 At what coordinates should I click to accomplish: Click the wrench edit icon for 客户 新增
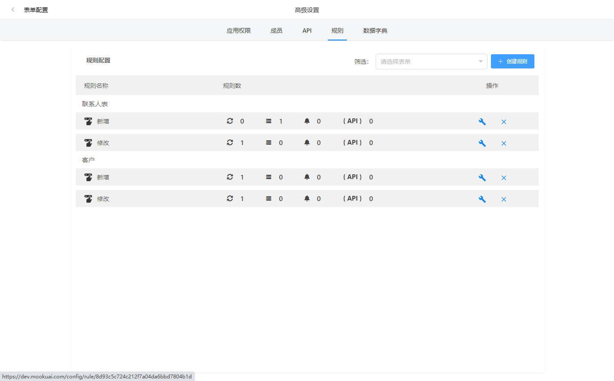[x=482, y=178]
